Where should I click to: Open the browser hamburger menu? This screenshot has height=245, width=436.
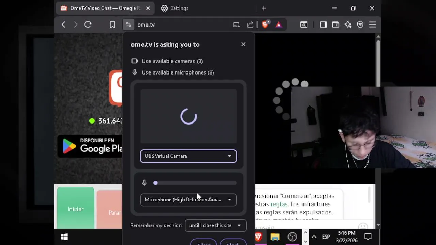point(372,24)
